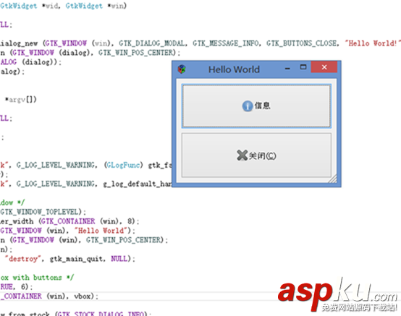Click GTK_CONTAINER in the border width line

pos(68,221)
